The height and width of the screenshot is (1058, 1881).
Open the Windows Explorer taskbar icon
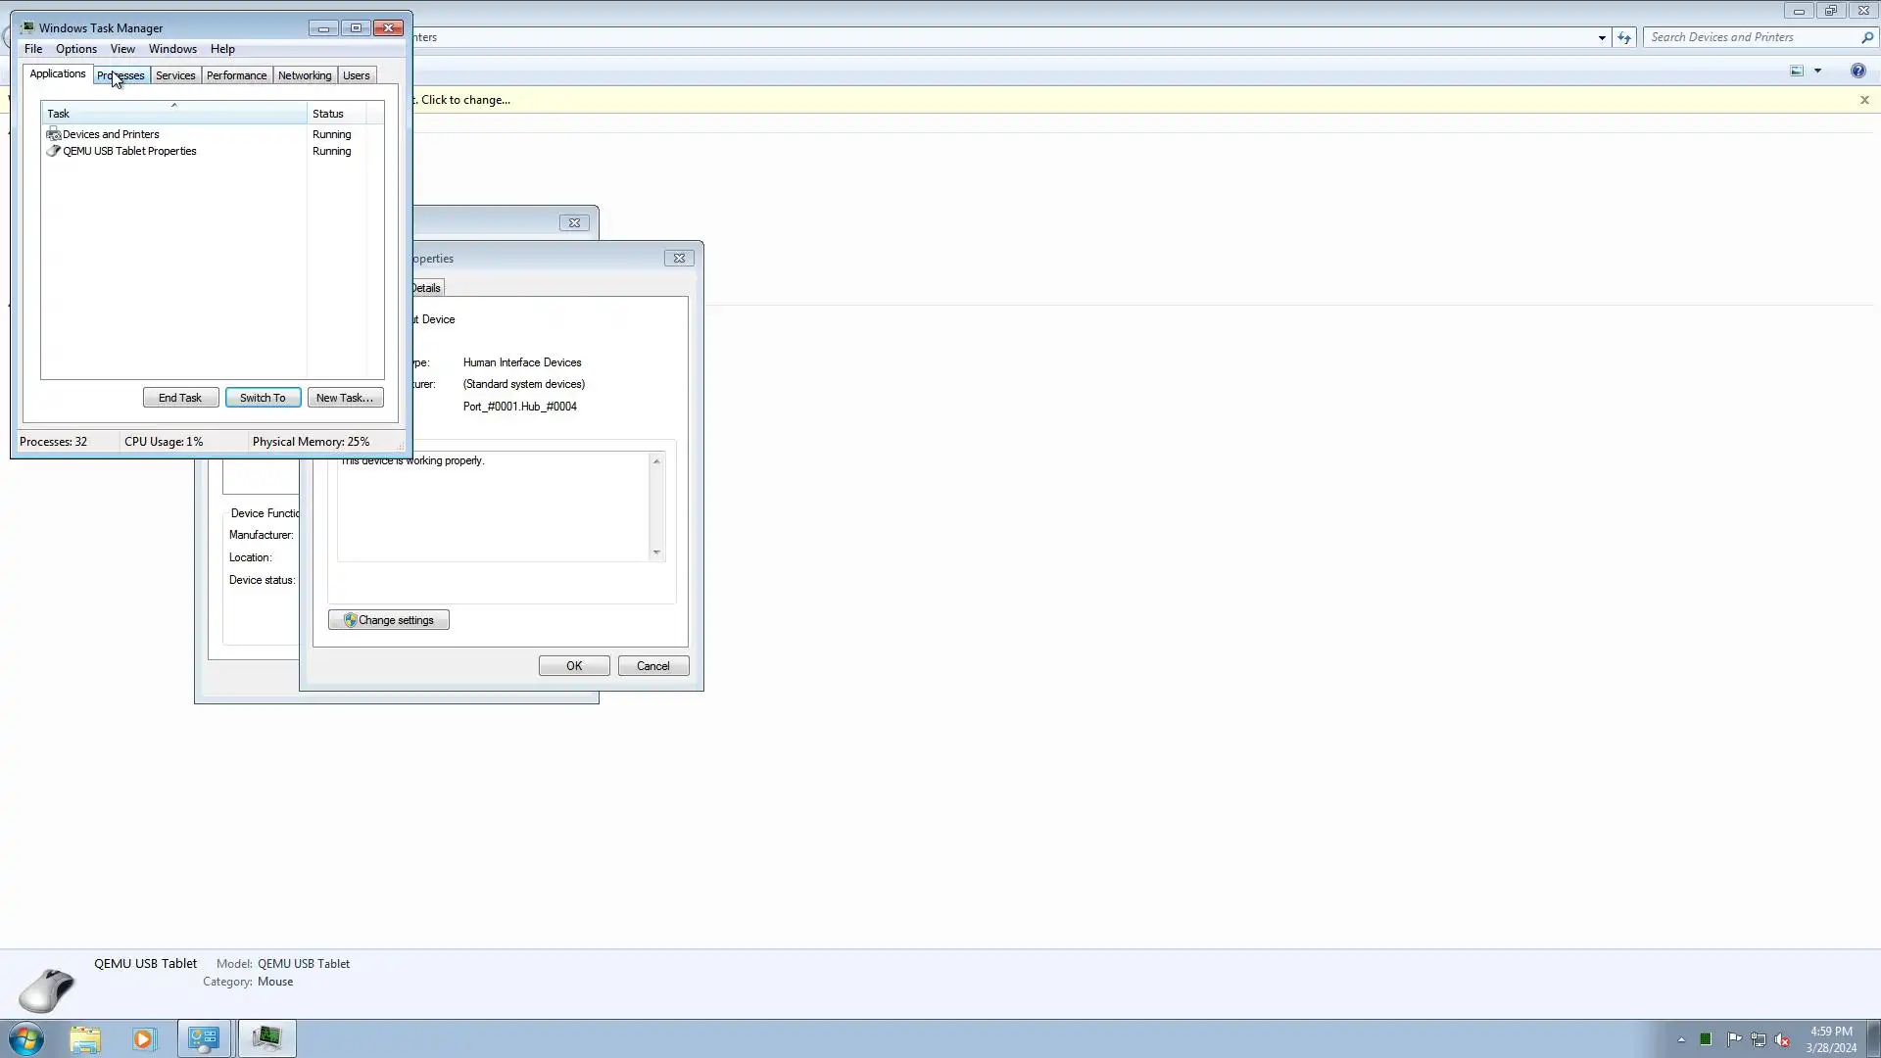(x=85, y=1038)
